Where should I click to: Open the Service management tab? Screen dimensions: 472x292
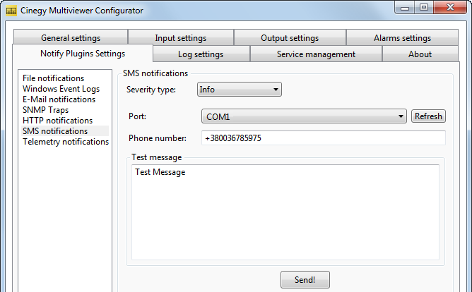pos(316,54)
